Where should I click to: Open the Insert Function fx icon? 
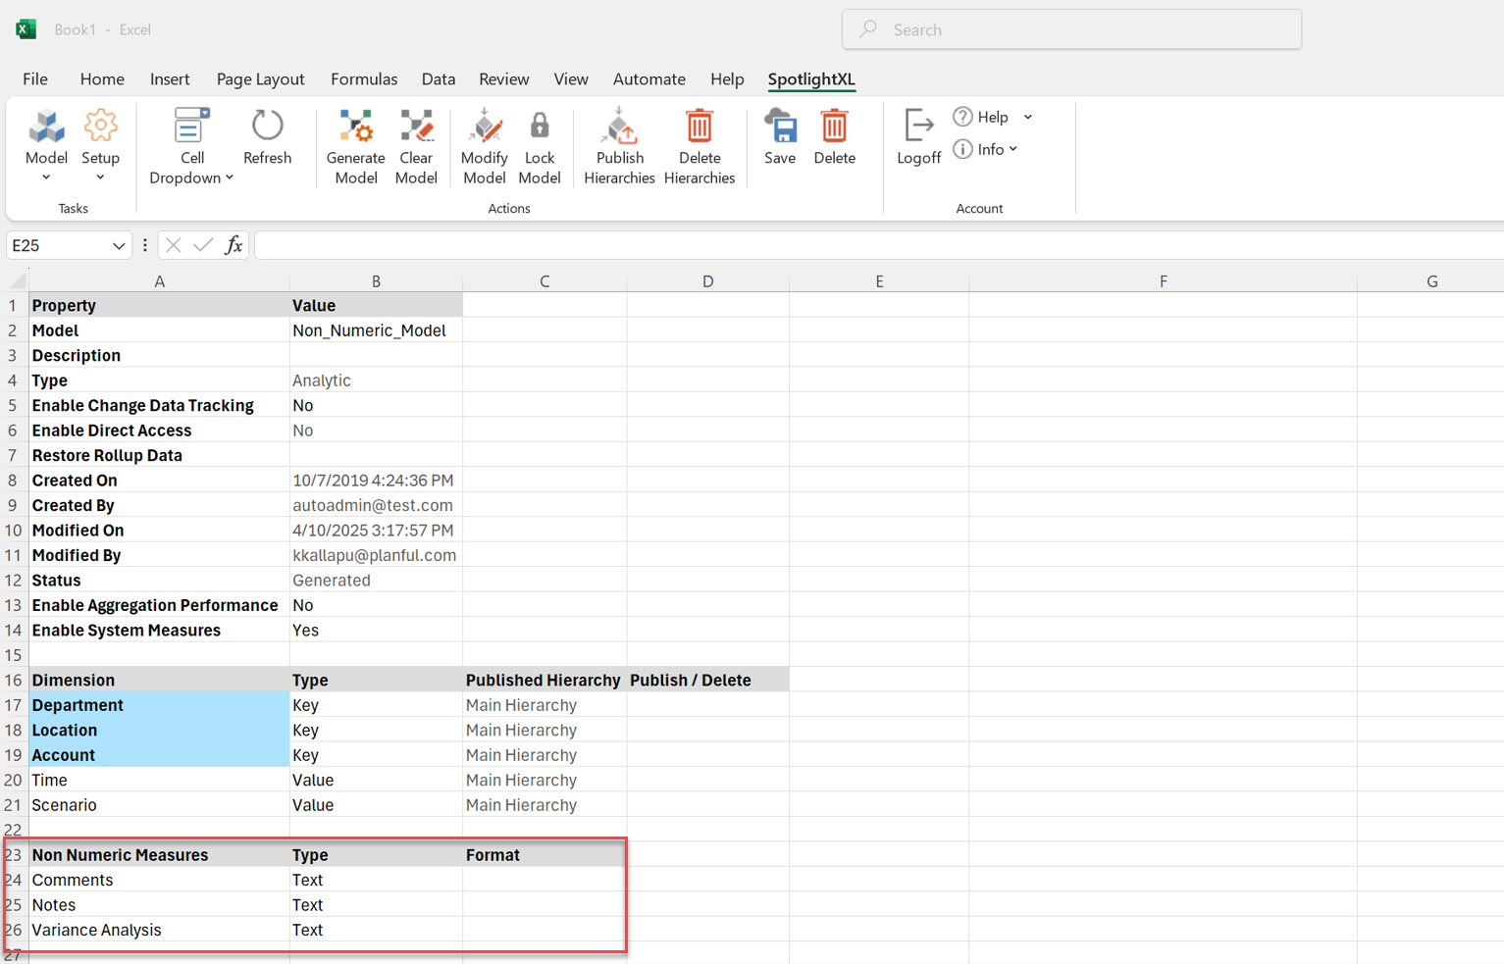(233, 245)
